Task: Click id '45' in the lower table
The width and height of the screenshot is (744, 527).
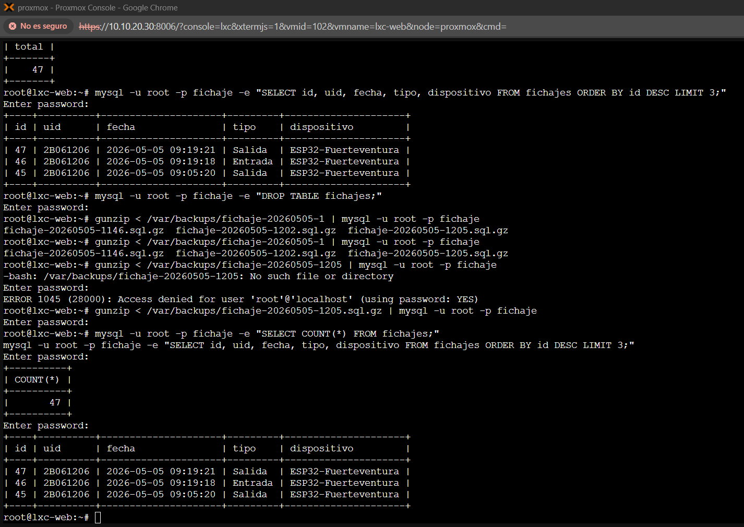Action: [x=20, y=494]
